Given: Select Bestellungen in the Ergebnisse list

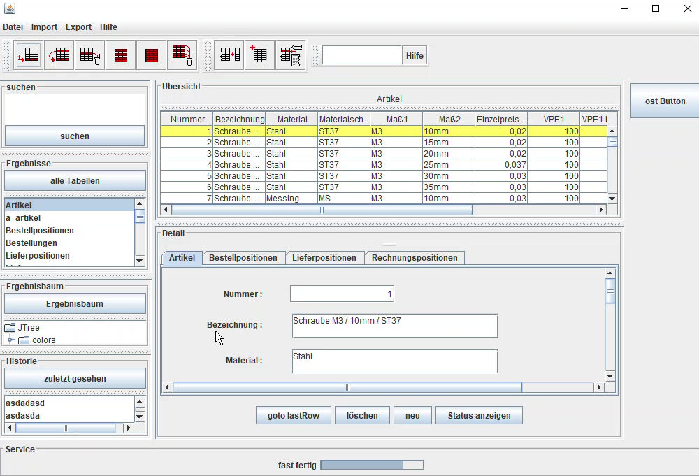Looking at the screenshot, I should click(x=31, y=243).
